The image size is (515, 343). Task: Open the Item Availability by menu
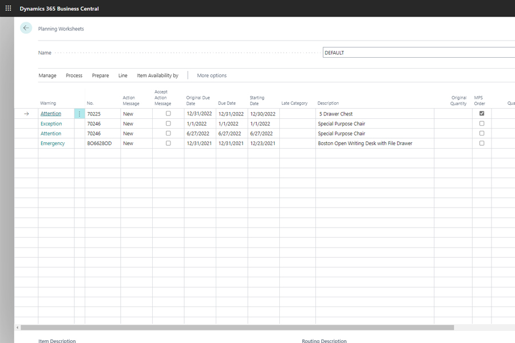(x=157, y=75)
